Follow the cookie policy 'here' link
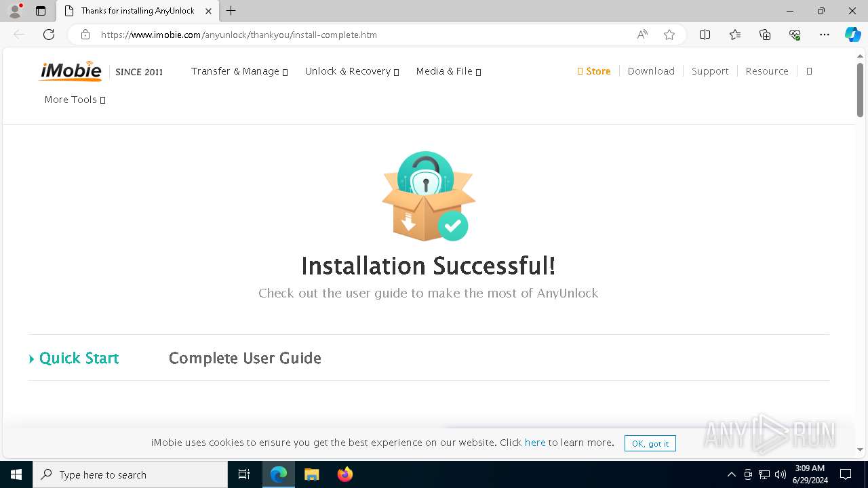 535,443
